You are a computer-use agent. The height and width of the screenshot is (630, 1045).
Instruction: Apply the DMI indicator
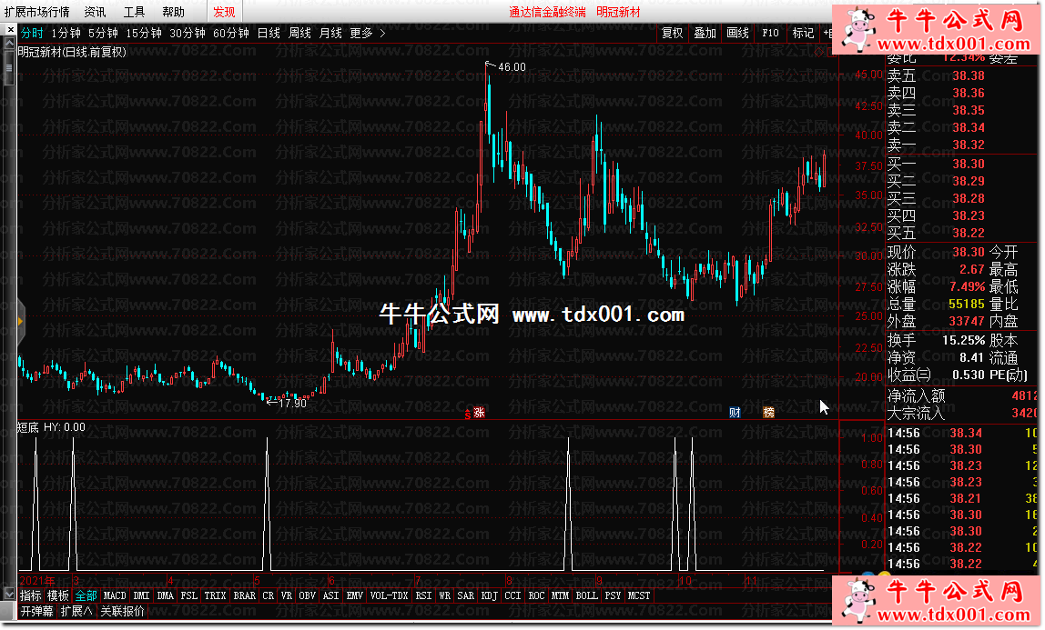141,595
